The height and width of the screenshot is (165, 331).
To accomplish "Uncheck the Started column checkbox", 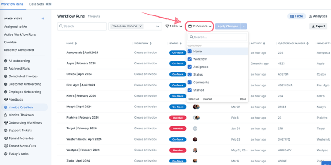I will 190,90.
